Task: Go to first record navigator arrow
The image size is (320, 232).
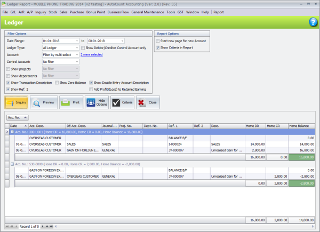Action: click(x=7, y=226)
